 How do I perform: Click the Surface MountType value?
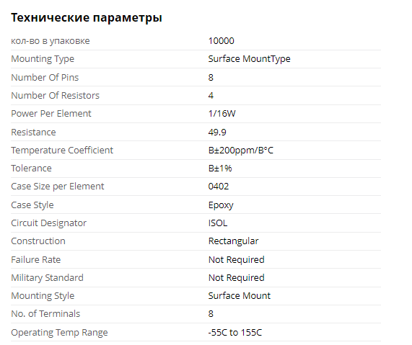tap(249, 59)
